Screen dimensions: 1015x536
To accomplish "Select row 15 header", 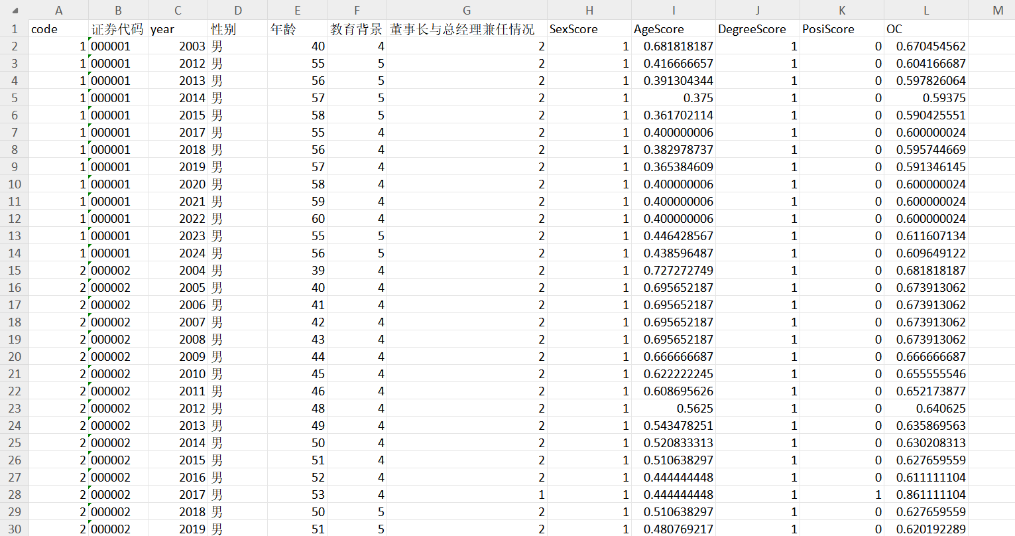I will pos(15,271).
